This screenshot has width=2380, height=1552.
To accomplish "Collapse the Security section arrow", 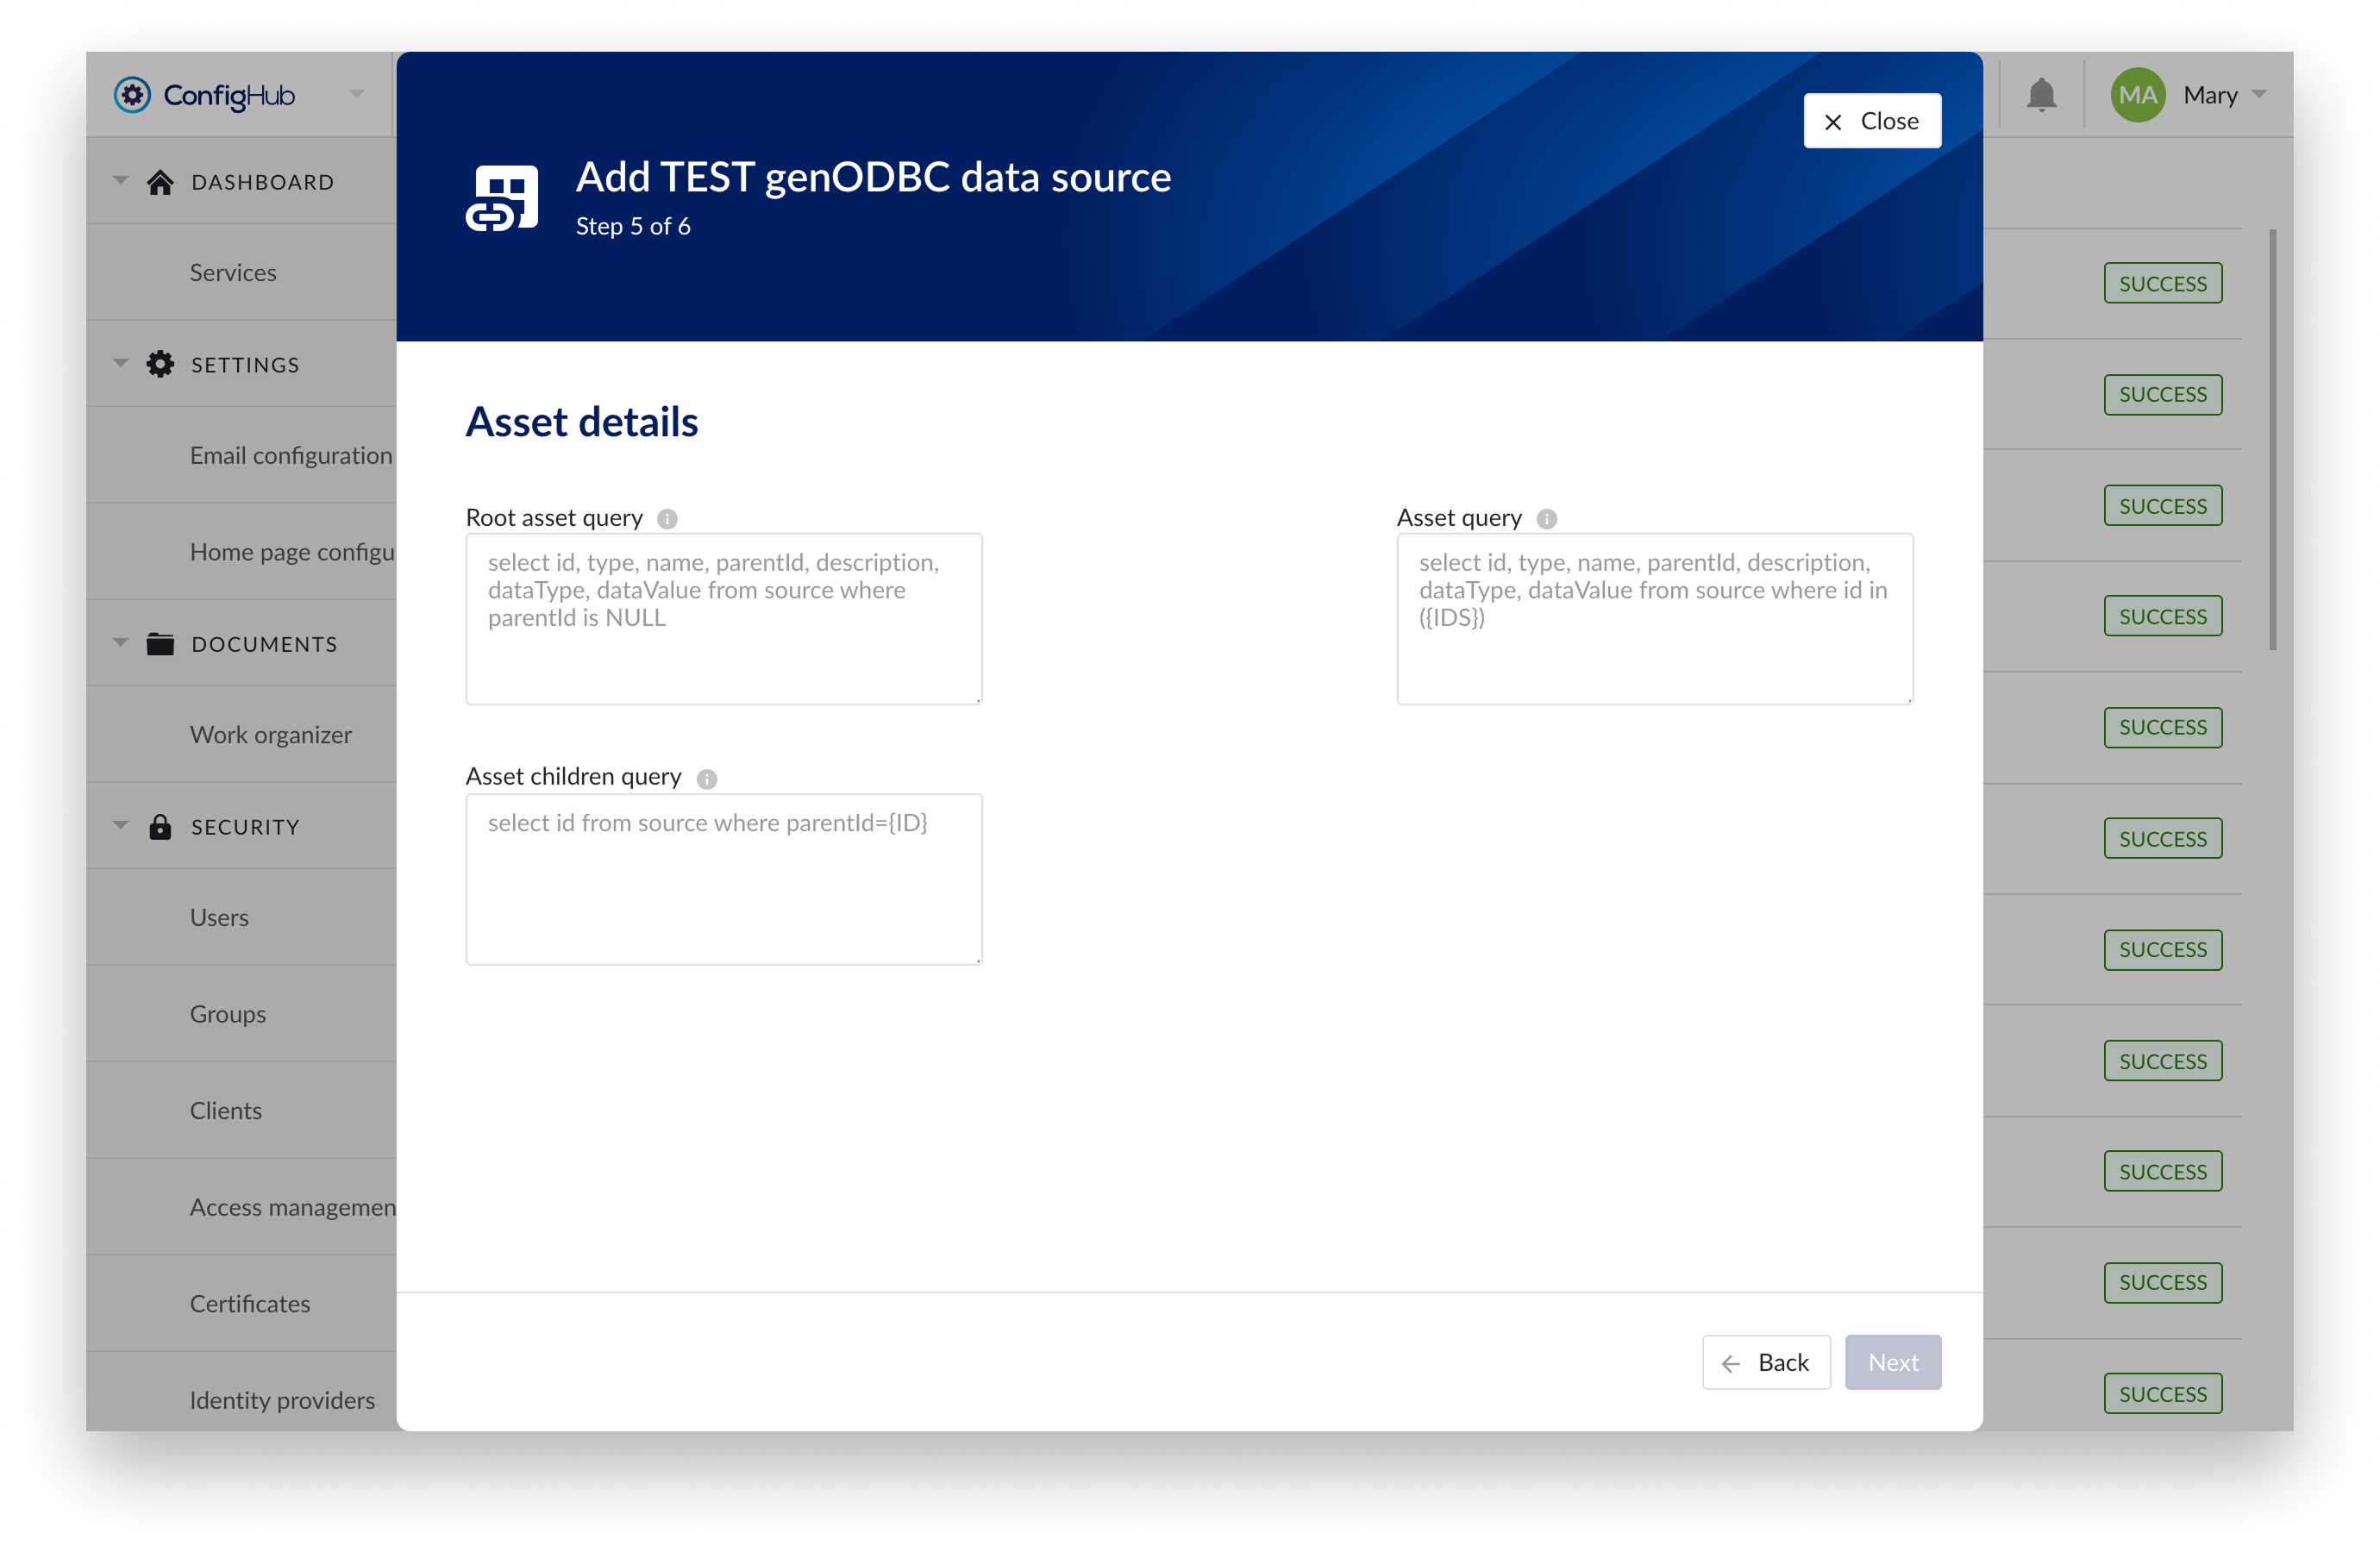I will (x=121, y=826).
